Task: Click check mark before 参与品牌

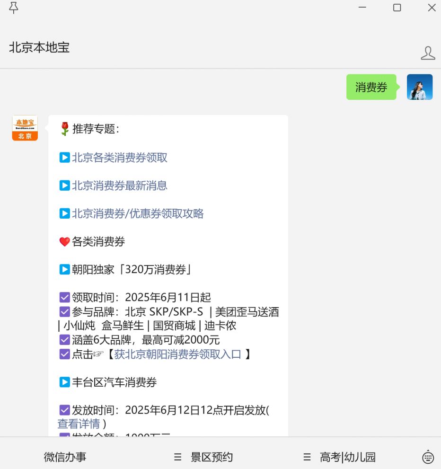Action: (64, 312)
